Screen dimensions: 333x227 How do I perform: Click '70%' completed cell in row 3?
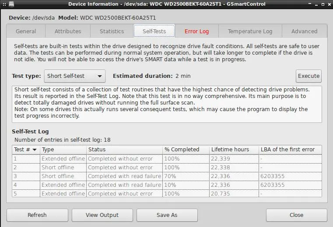[186, 176]
